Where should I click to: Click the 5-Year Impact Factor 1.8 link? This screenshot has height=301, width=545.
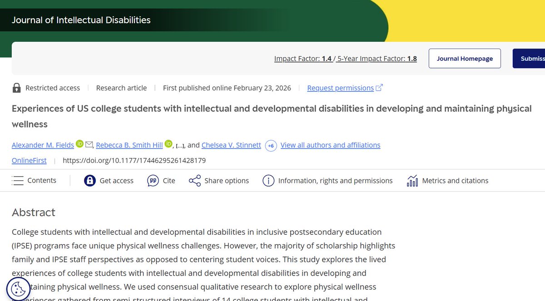(377, 59)
